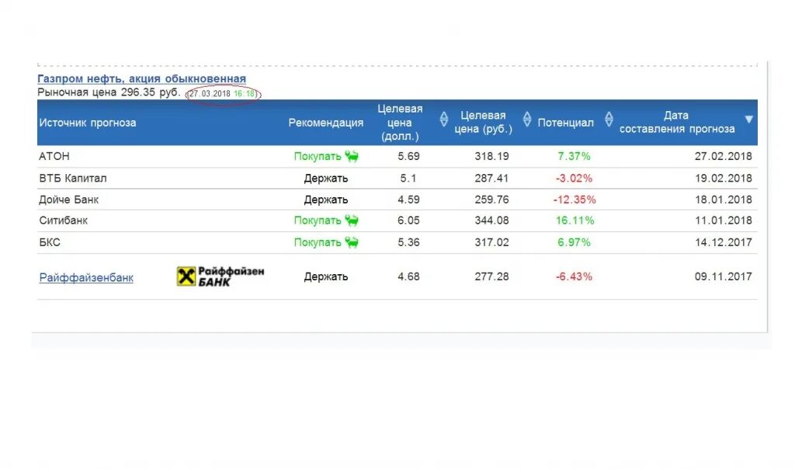Open Газпром нефть, акция обыкновенная link

click(x=141, y=78)
